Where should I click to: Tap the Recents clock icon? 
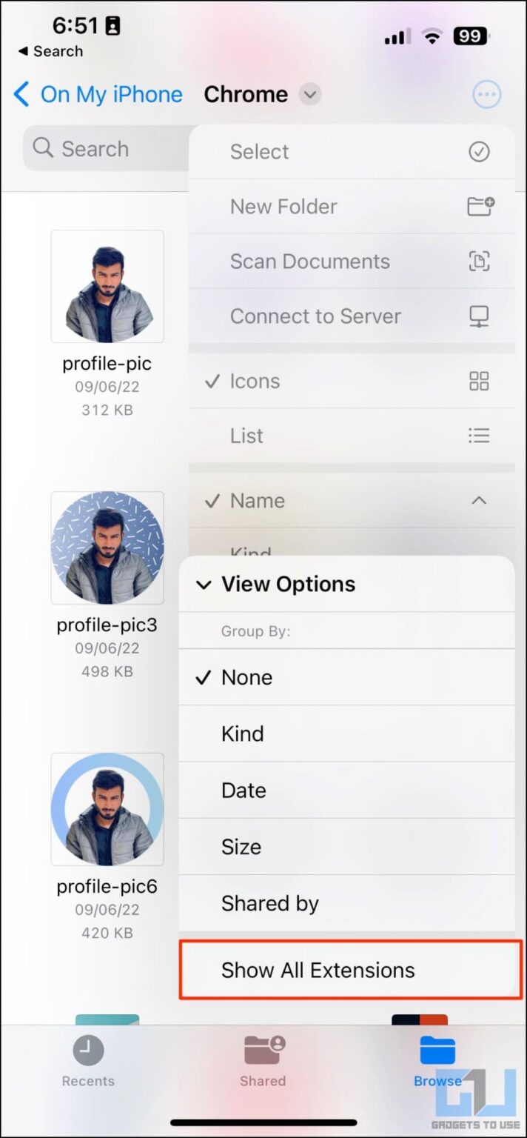click(88, 1050)
